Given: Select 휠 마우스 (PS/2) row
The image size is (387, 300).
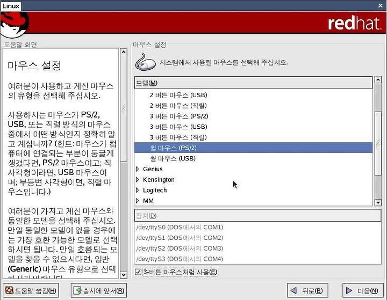Looking at the screenshot, I should [254, 148].
